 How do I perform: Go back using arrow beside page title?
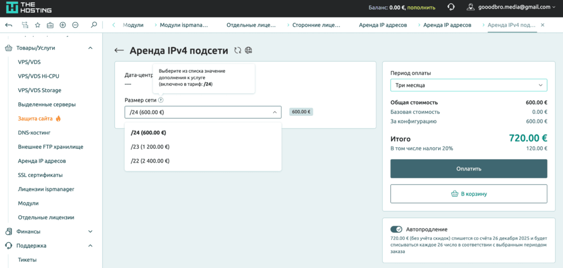(119, 51)
